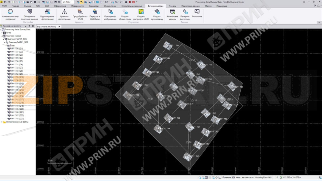This screenshot has width=322, height=181.
Task: Click the R0011743 label in plan view
Action: (207, 65)
